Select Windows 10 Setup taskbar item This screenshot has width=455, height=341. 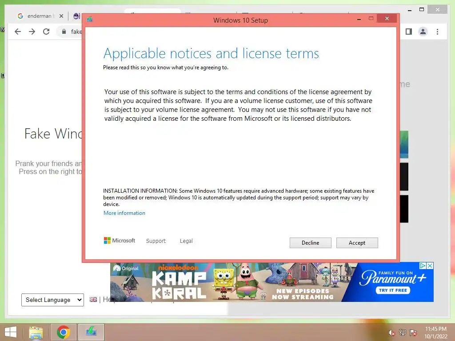[x=91, y=332]
